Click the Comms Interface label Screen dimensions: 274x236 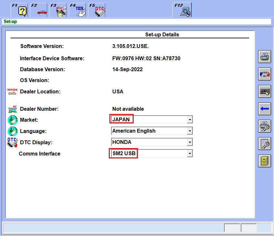[39, 154]
